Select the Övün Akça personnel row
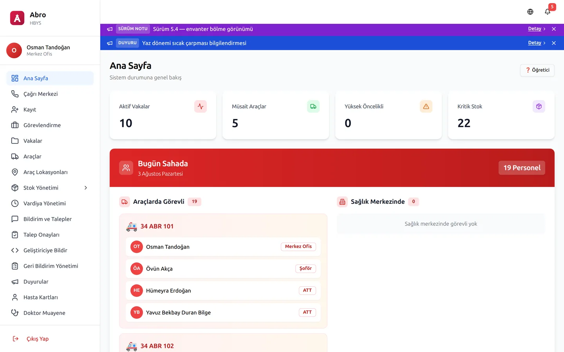564x352 pixels. point(223,269)
